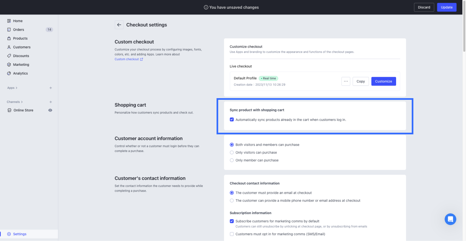Screen dimensions: 466x241
Task: Click the Real time status badge
Action: coord(268,78)
